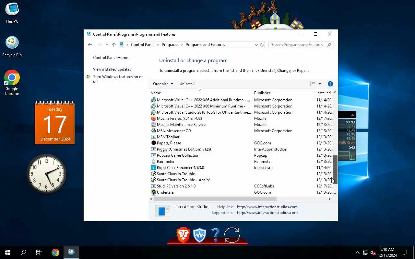Click the Mozilla Firefox program icon

point(154,118)
